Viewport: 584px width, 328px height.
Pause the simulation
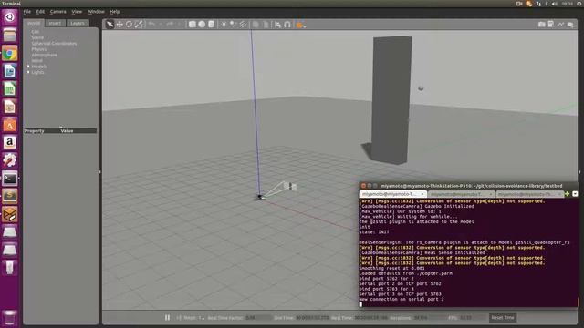click(x=167, y=318)
